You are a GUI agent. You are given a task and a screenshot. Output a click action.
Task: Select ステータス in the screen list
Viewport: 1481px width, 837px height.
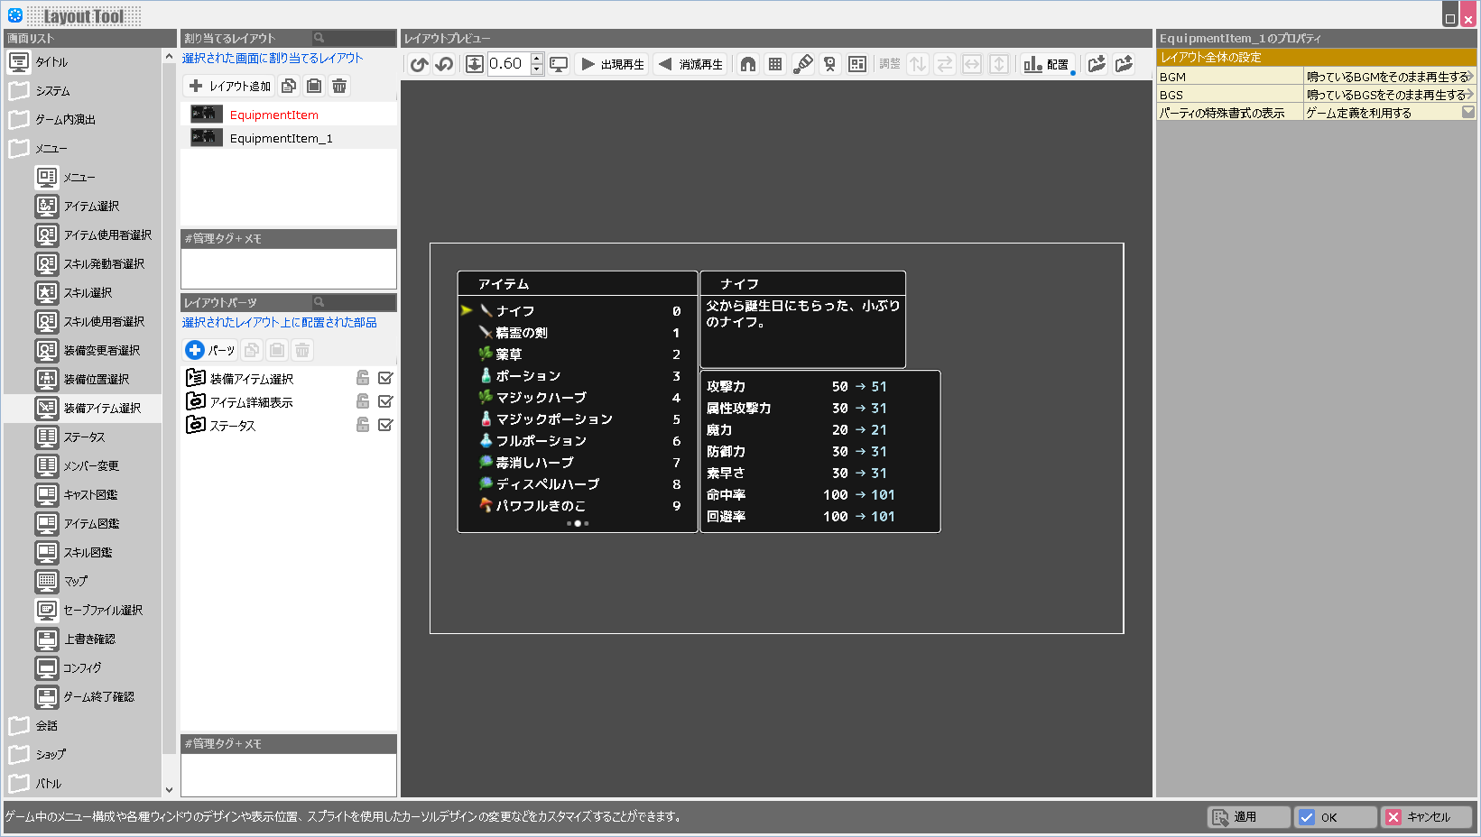click(x=84, y=437)
